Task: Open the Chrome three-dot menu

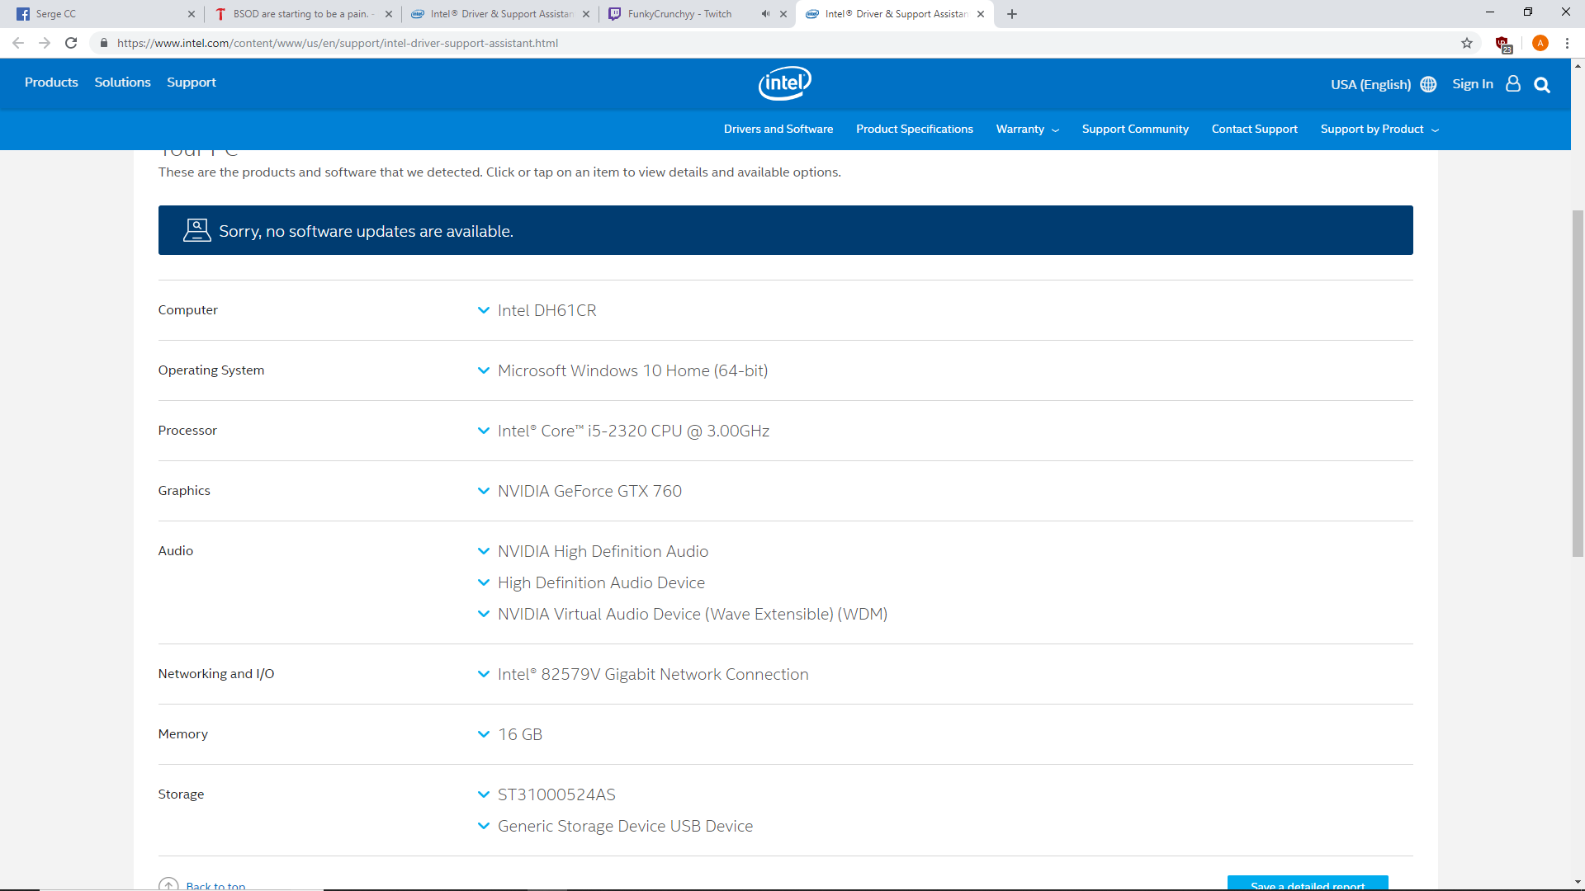Action: point(1567,43)
